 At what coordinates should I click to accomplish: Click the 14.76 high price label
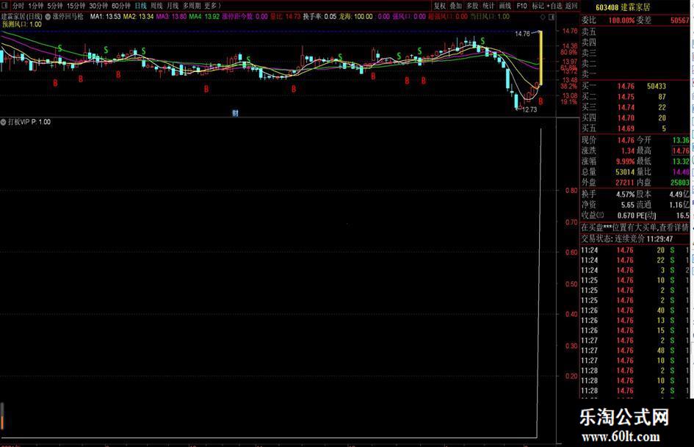(x=522, y=33)
